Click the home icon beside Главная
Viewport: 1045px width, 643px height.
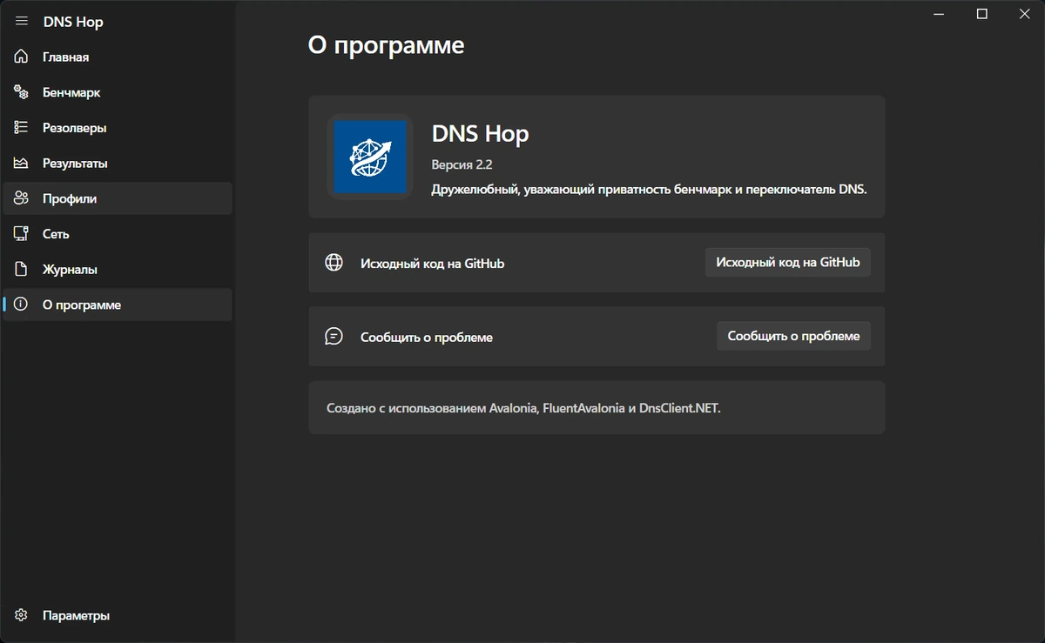(22, 57)
